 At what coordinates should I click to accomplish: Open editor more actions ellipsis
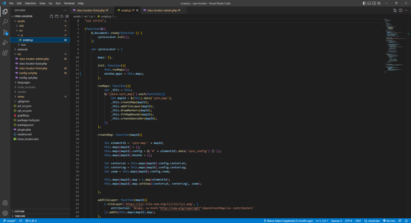(406, 10)
